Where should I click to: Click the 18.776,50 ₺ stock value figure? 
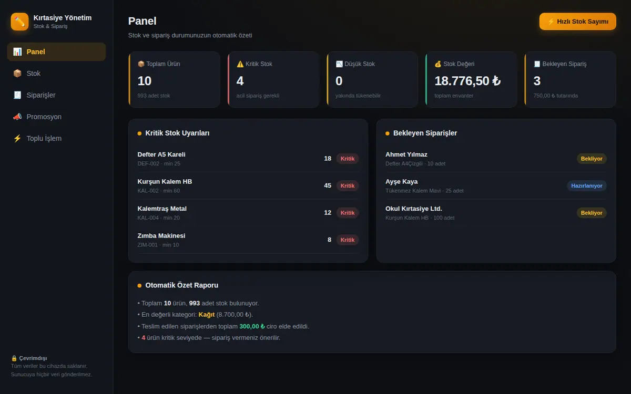tap(467, 81)
